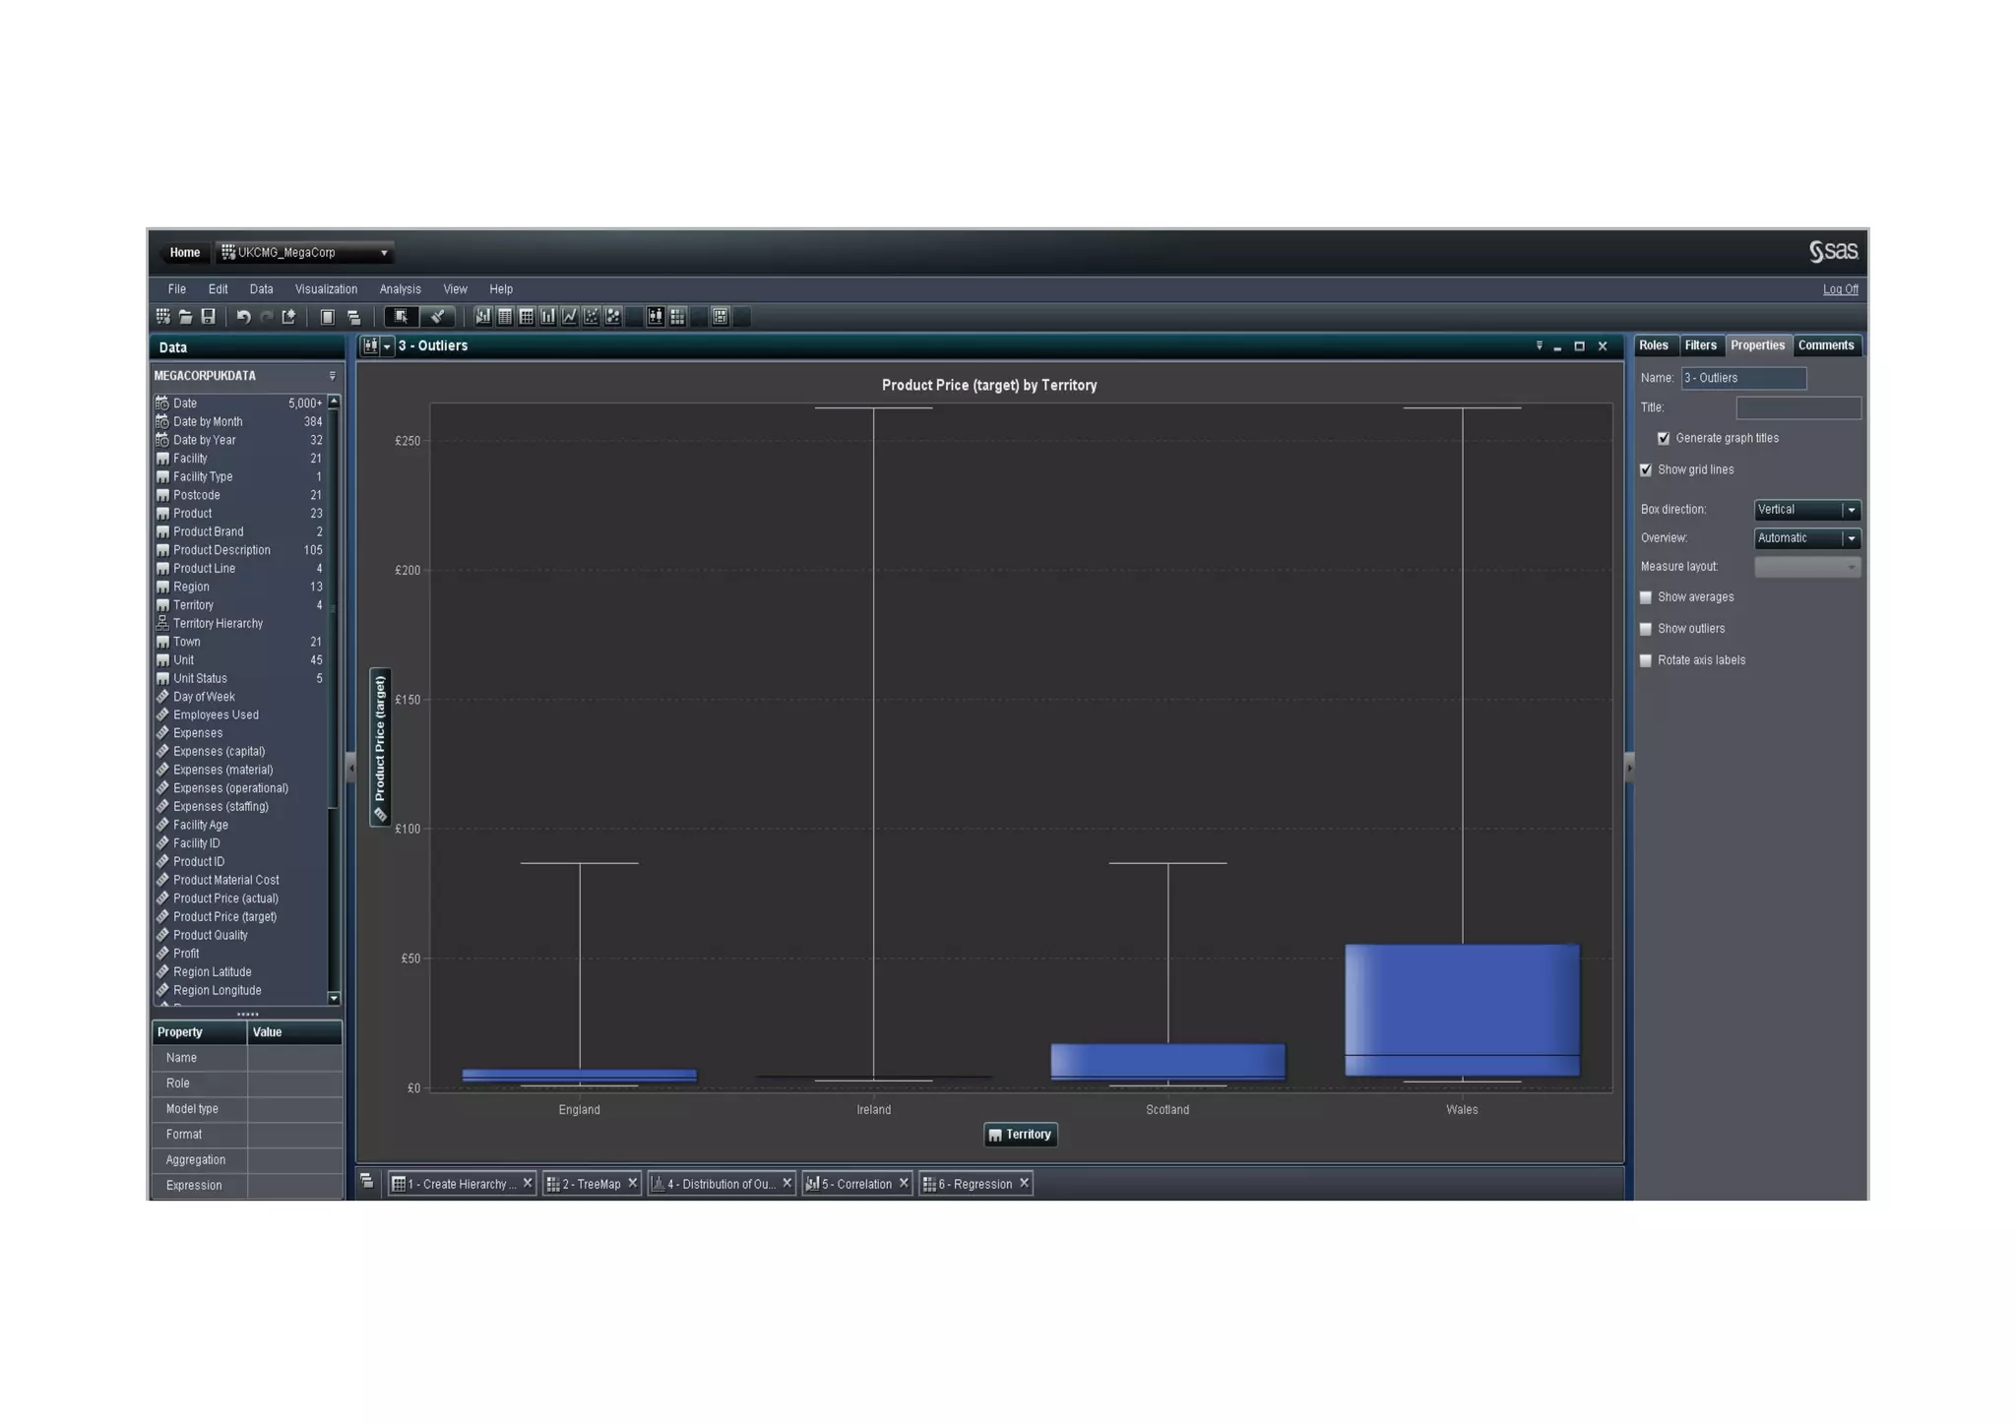Click the Home button
This screenshot has width=2016, height=1424.
[x=184, y=253]
